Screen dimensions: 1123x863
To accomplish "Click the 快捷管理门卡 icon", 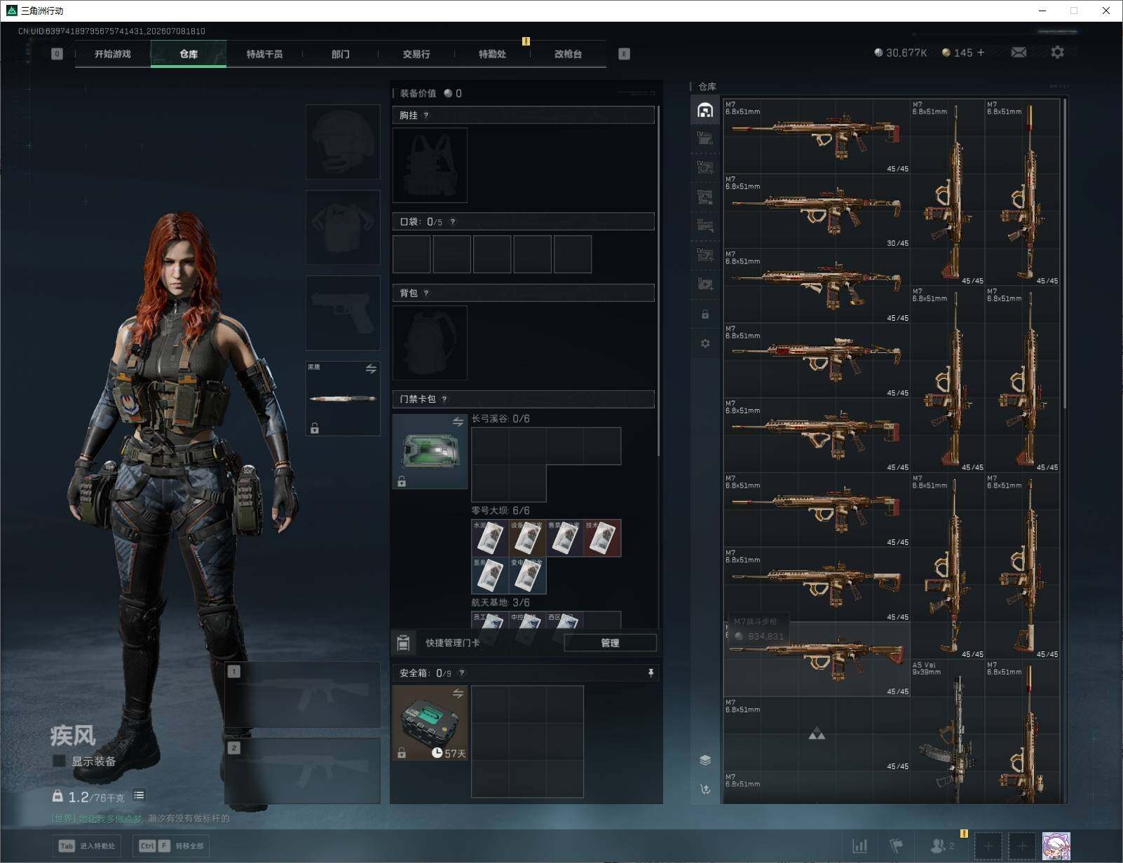I will (x=404, y=643).
